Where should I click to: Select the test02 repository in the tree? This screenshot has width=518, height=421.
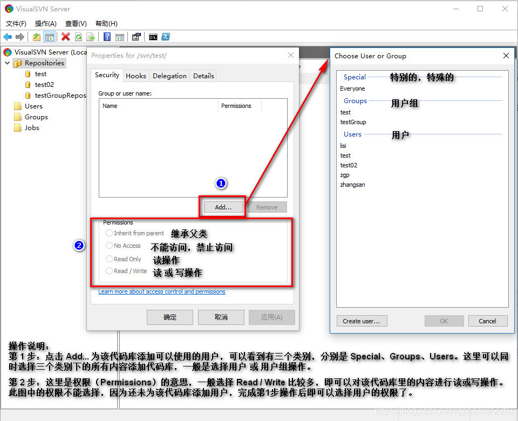point(39,85)
